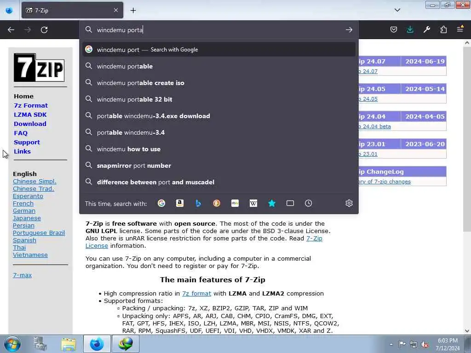Switch language to German
Screen dimensions: 471x353
pyautogui.click(x=24, y=211)
